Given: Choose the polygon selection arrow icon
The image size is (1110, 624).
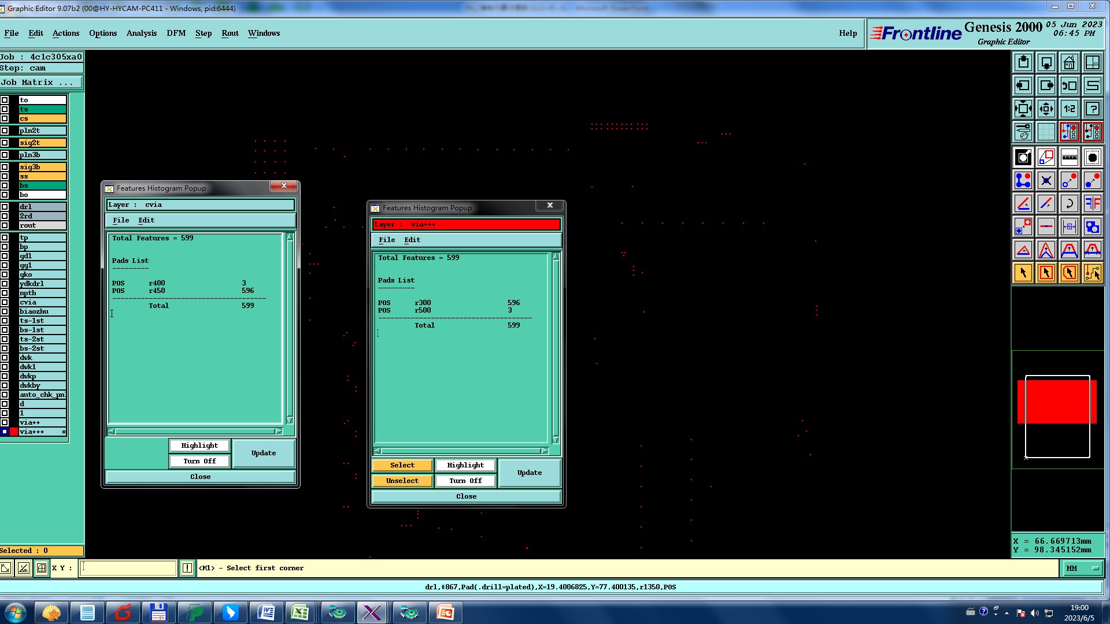Looking at the screenshot, I should point(1069,273).
